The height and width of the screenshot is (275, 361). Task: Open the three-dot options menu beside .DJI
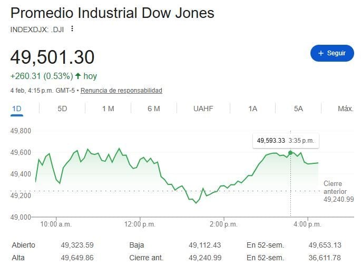(72, 29)
